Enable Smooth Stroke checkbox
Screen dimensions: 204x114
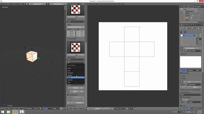click(68, 95)
